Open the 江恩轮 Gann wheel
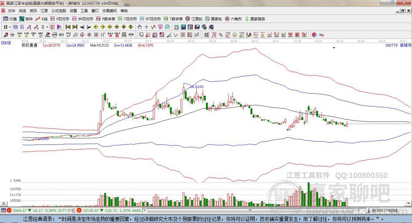 194,19
